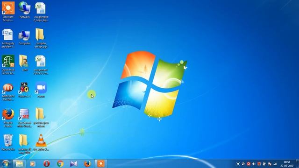299x168 pixels.
Task: Click the network signal bars tray icon
Action: [275, 164]
